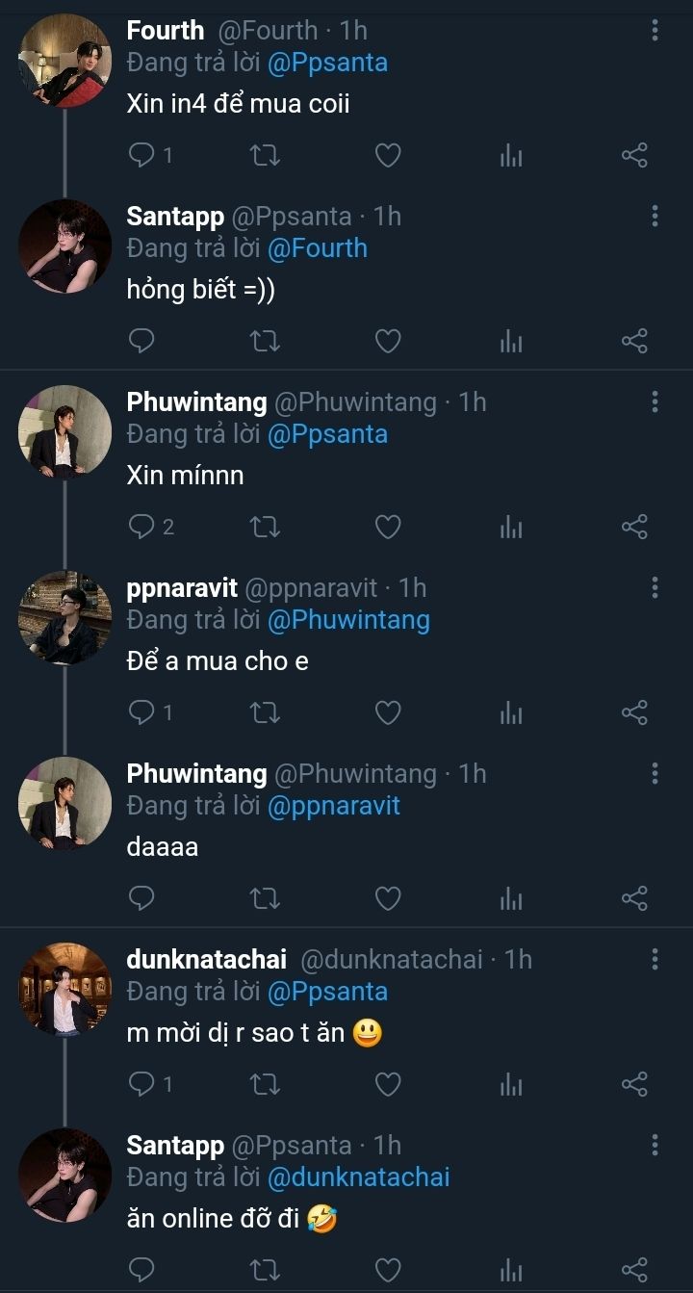The height and width of the screenshot is (1293, 693).
Task: Reply to ppnaravit's "Để a mua cho e"
Action: pyautogui.click(x=141, y=712)
